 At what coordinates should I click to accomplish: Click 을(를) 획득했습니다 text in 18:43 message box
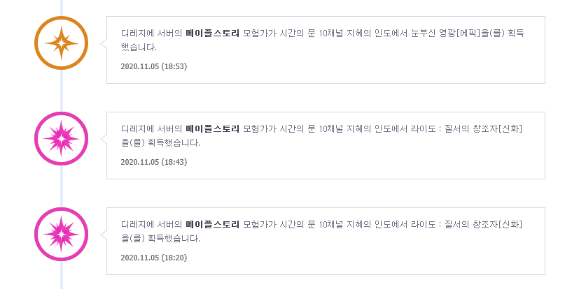(160, 143)
